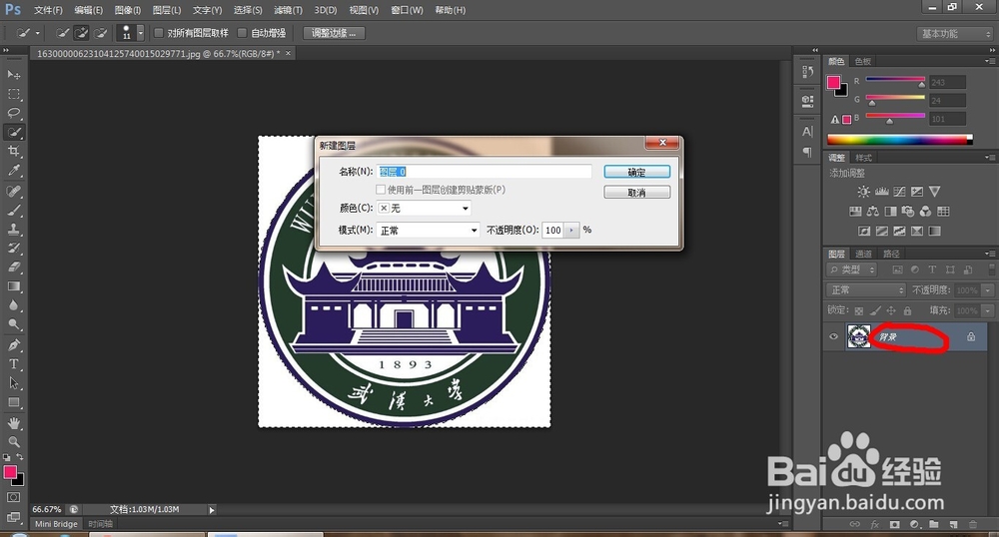This screenshot has height=537, width=999.
Task: Select the Rectangular Marquee tool
Action: tap(13, 94)
